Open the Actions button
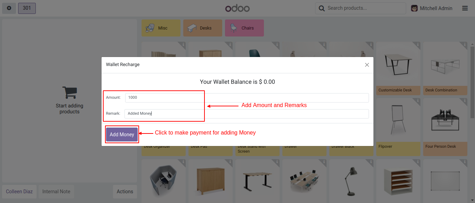Screen dimensions: 475x203 (125, 192)
